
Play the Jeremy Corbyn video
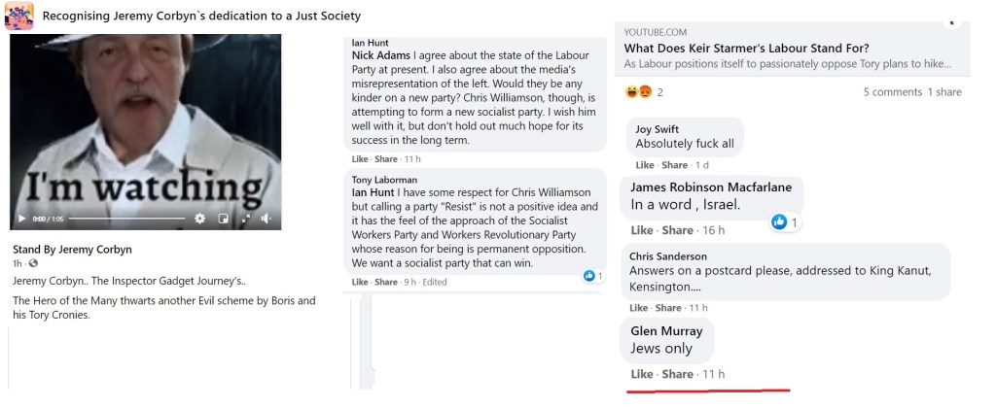pos(22,219)
